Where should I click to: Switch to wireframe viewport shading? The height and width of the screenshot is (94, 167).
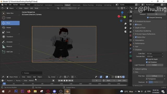[116, 77]
